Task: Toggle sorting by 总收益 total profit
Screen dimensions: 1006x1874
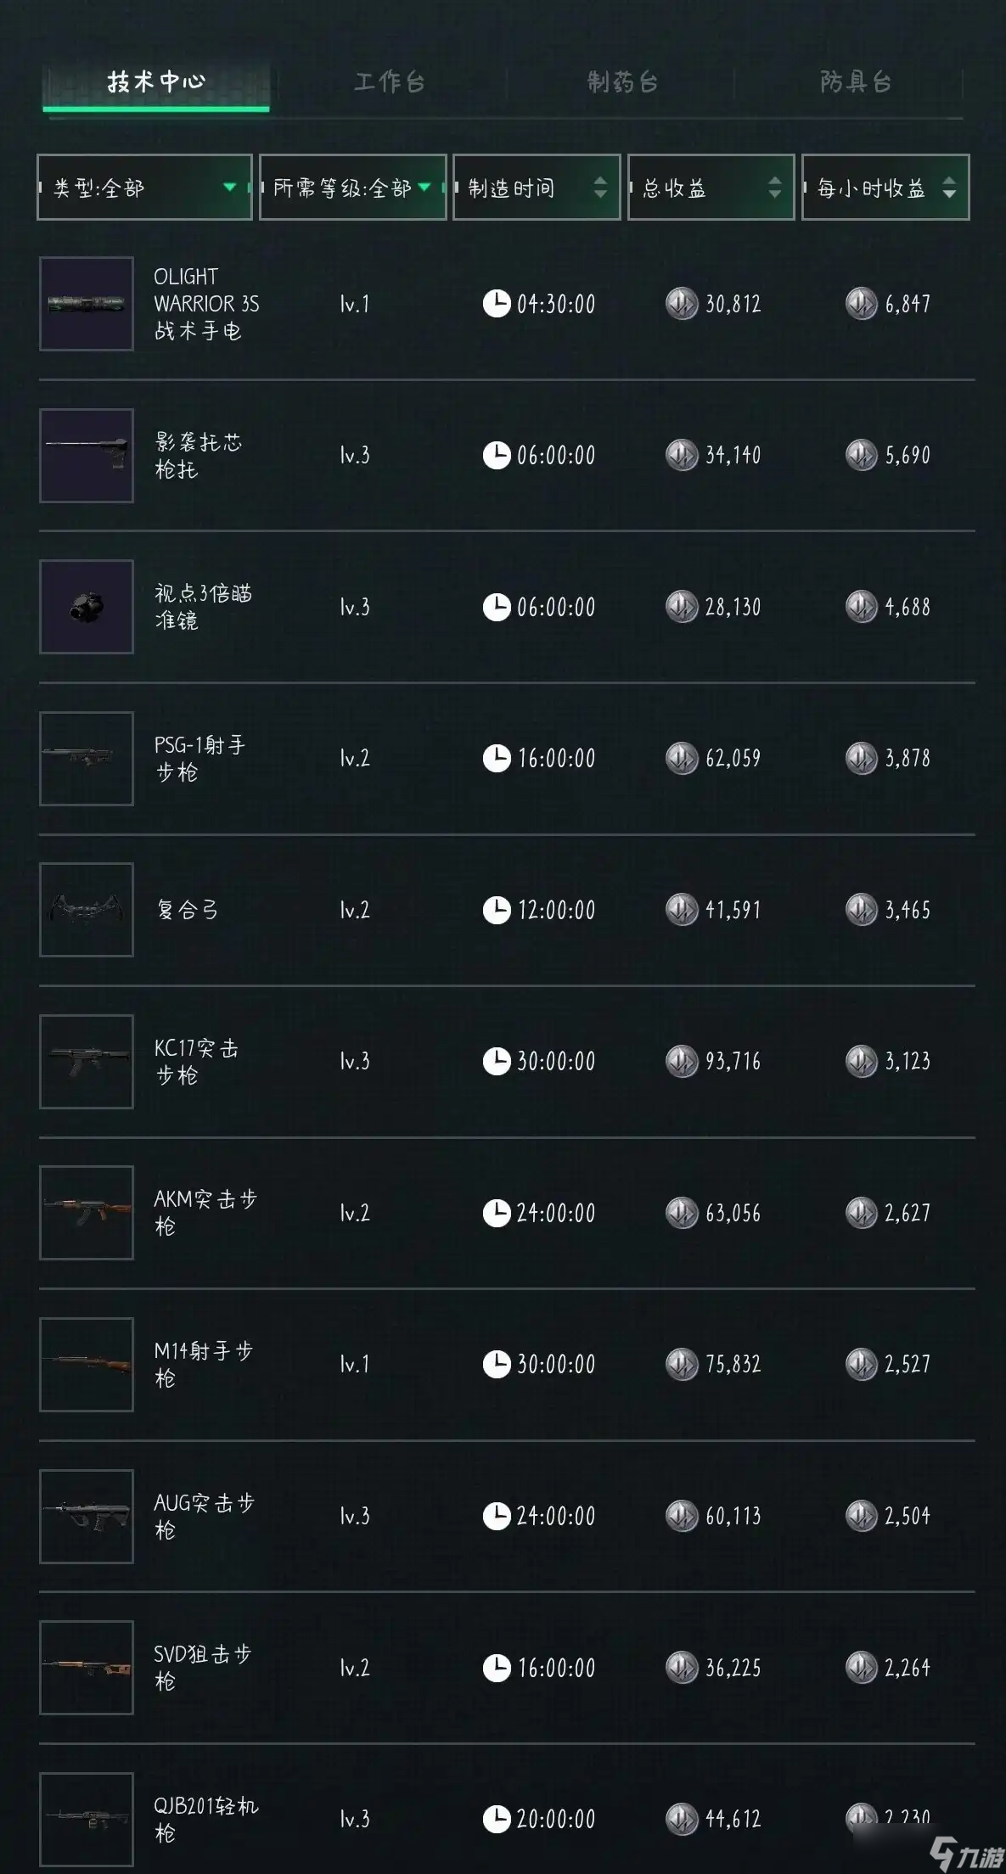Action: point(711,188)
